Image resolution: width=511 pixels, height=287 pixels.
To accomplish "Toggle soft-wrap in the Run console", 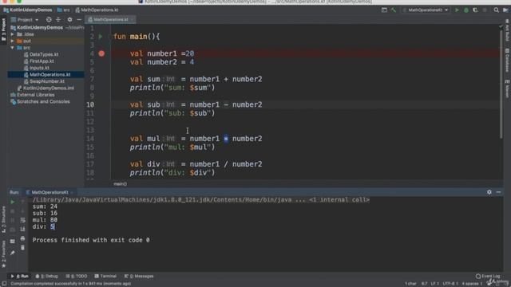I will (22, 220).
